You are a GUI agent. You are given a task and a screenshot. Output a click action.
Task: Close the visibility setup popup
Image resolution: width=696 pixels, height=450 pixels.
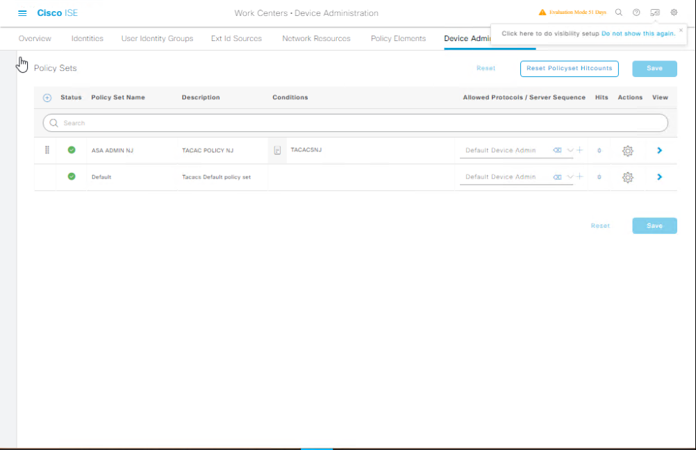pyautogui.click(x=681, y=30)
